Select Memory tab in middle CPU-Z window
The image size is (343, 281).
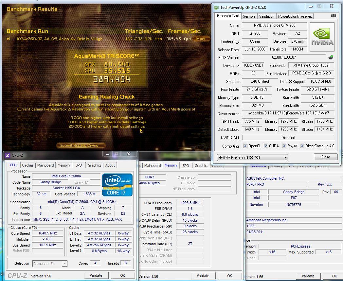[171, 165]
